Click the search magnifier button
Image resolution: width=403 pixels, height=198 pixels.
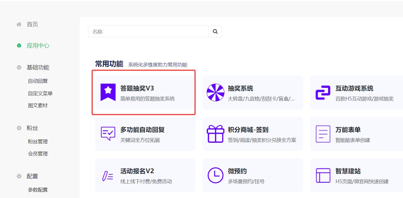[x=215, y=31]
